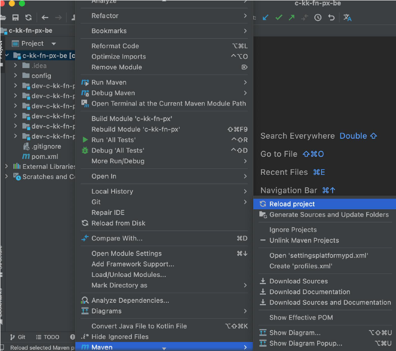Navigate forward with the right arrow icon
Screen dimensions: 396x351
click(x=58, y=17)
